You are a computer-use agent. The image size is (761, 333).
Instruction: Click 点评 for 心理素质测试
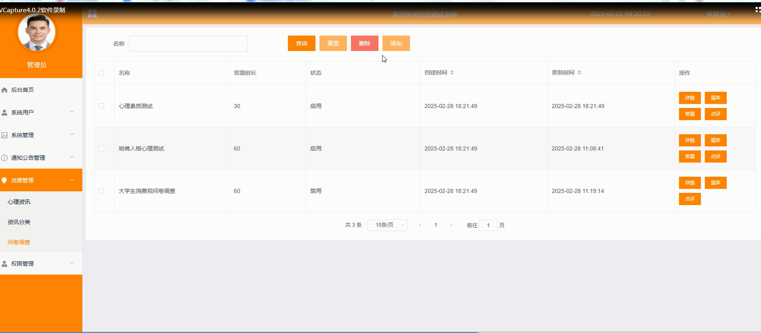pos(716,114)
